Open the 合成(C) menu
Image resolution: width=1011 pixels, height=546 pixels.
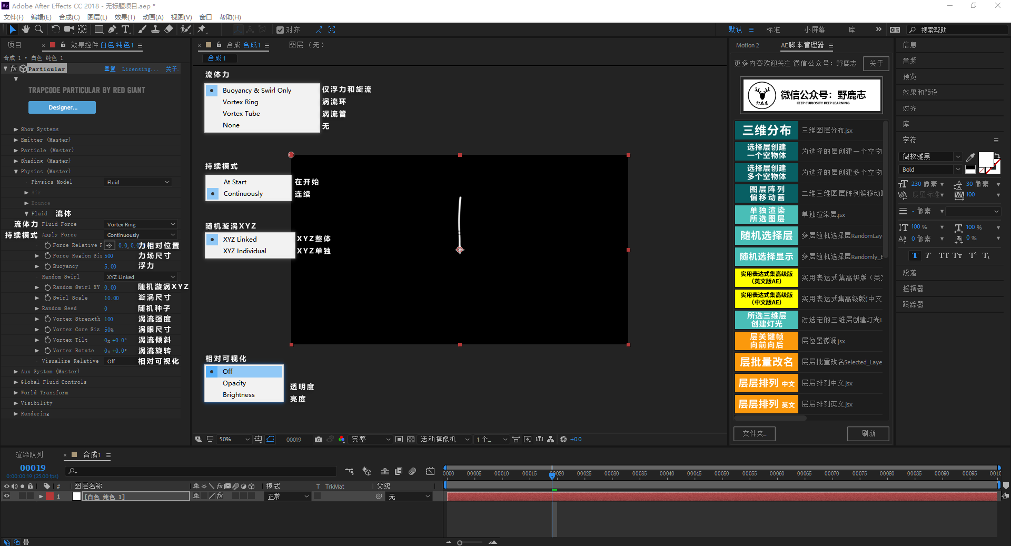[69, 17]
